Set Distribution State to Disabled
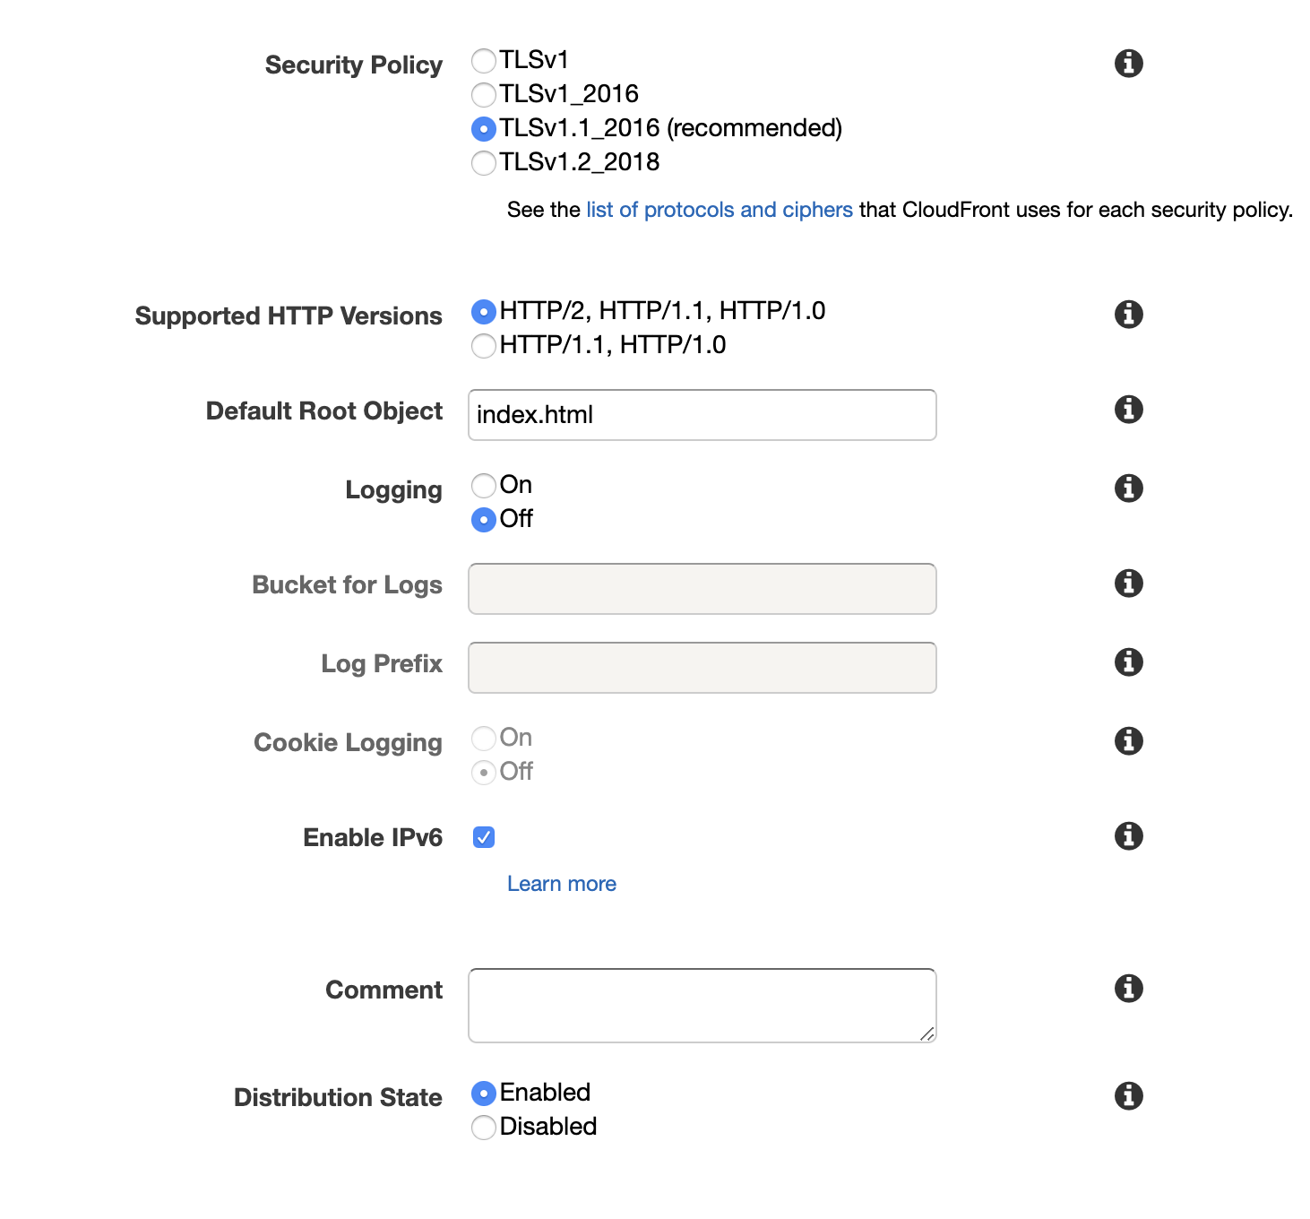Screen dimensions: 1310x1219 tap(484, 1128)
